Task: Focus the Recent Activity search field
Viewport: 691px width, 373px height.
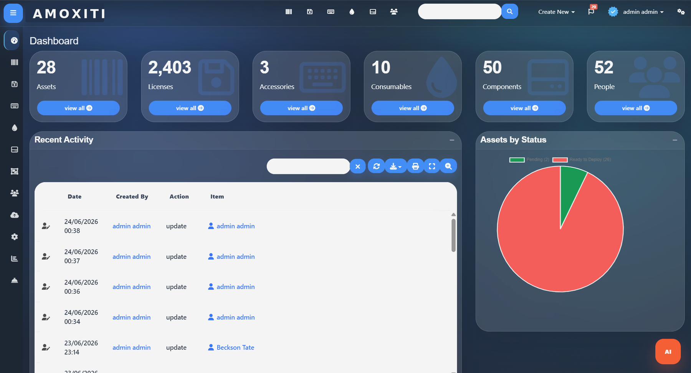Action: click(x=308, y=166)
